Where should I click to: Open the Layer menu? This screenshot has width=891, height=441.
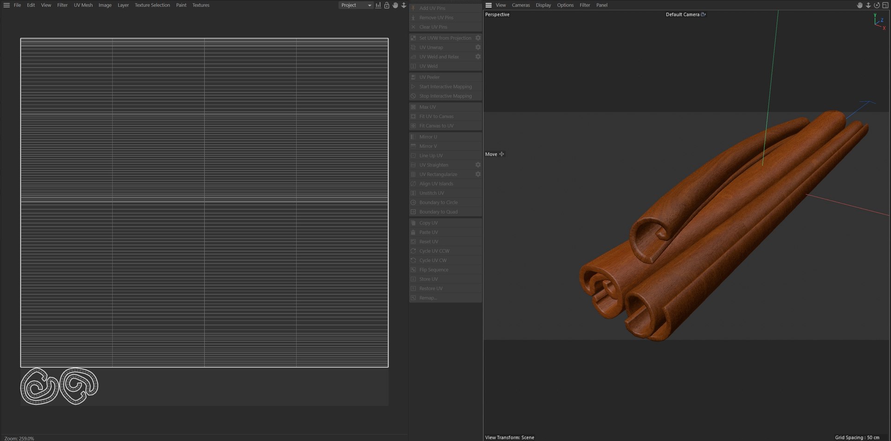point(123,5)
